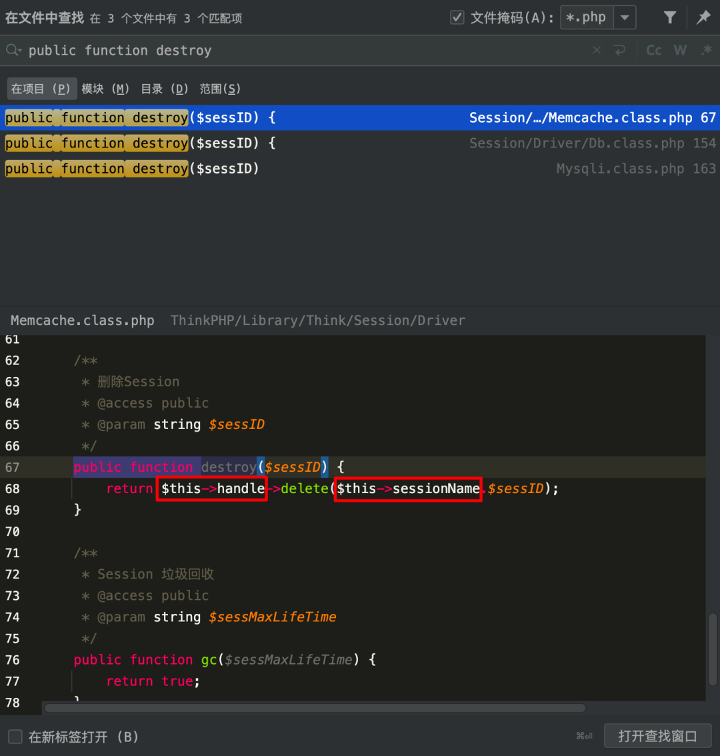Click $sessMaxLifeTime param on line 74
The width and height of the screenshot is (720, 756).
[272, 617]
